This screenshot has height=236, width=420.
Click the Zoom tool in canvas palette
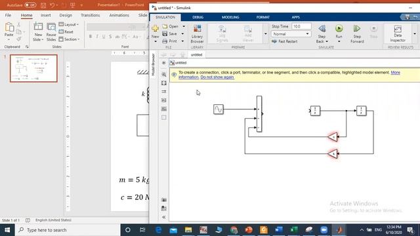(x=164, y=75)
